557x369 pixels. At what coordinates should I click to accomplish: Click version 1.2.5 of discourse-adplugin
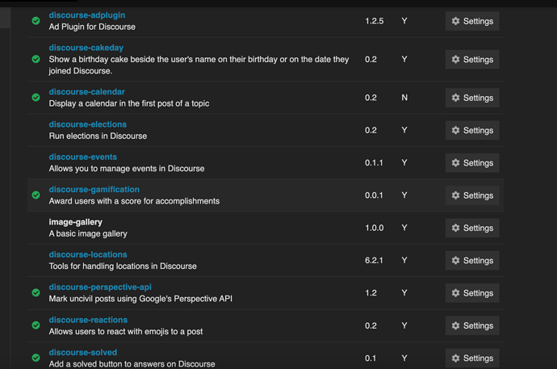pyautogui.click(x=374, y=21)
